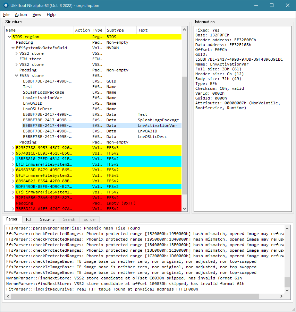Image resolution: width=296 pixels, height=312 pixels.
Task: Close the UEFITool window
Action: [x=288, y=5]
